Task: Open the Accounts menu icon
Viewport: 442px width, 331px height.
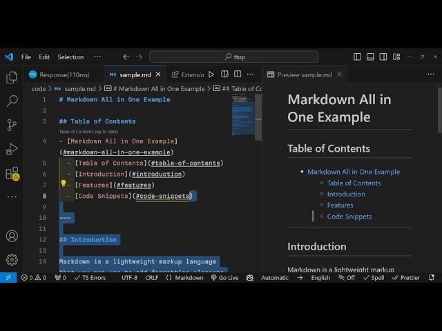Action: point(12,236)
